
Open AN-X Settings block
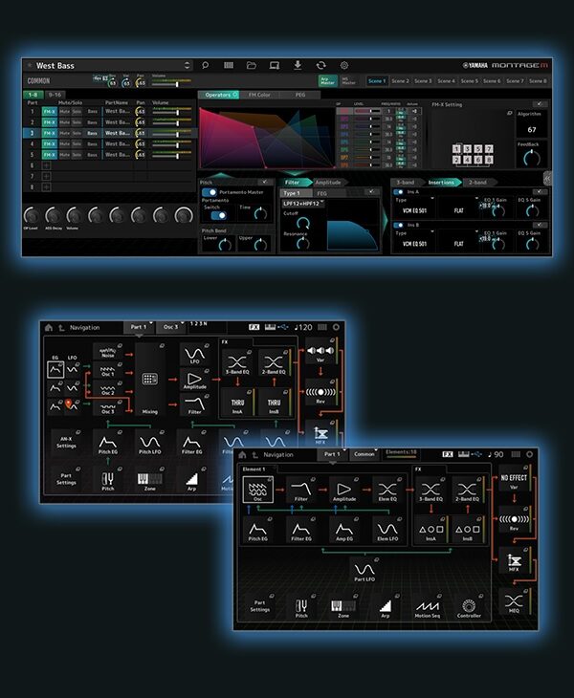tap(66, 442)
